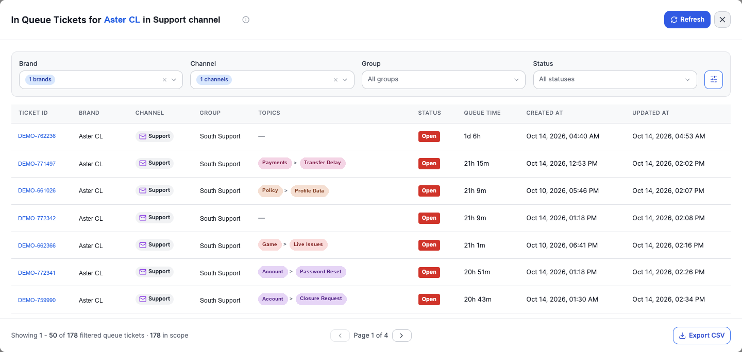Click Support channel badge for DEMO-662366
This screenshot has width=742, height=352.
155,245
